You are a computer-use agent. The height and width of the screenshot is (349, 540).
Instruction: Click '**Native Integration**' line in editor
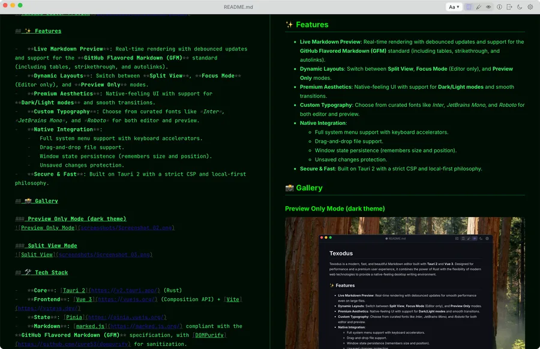[65, 130]
